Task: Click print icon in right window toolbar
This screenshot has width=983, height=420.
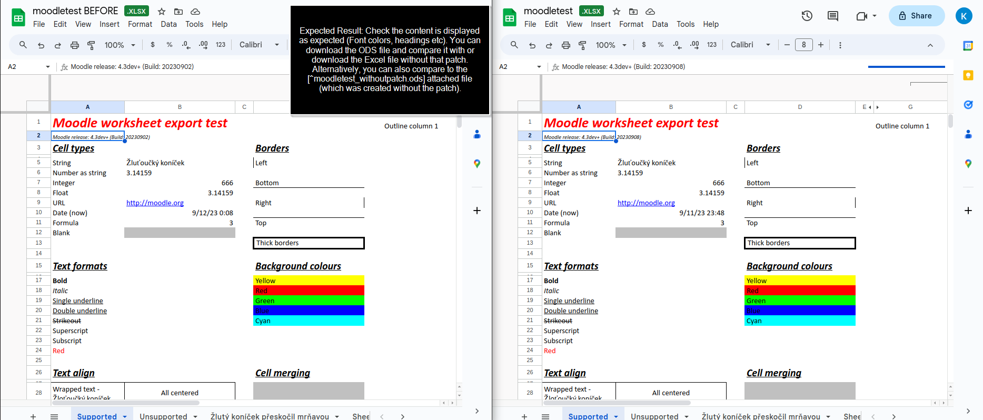Action: point(566,45)
